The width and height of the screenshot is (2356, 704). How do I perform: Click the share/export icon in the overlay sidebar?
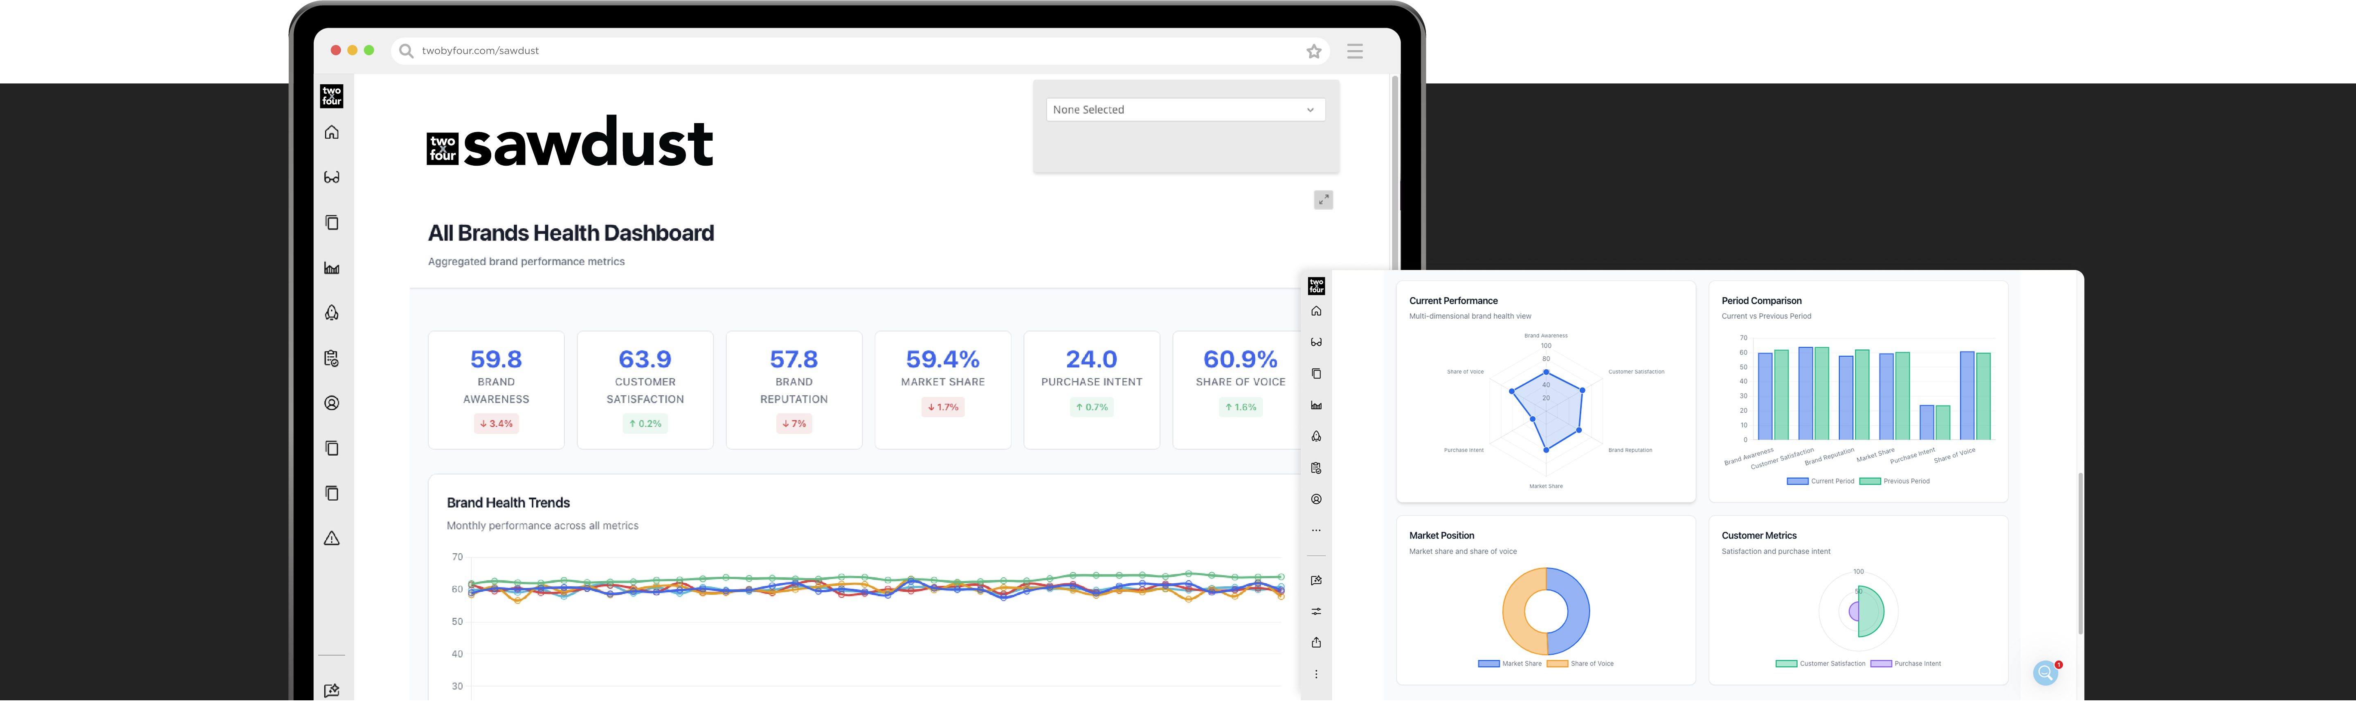point(1316,643)
